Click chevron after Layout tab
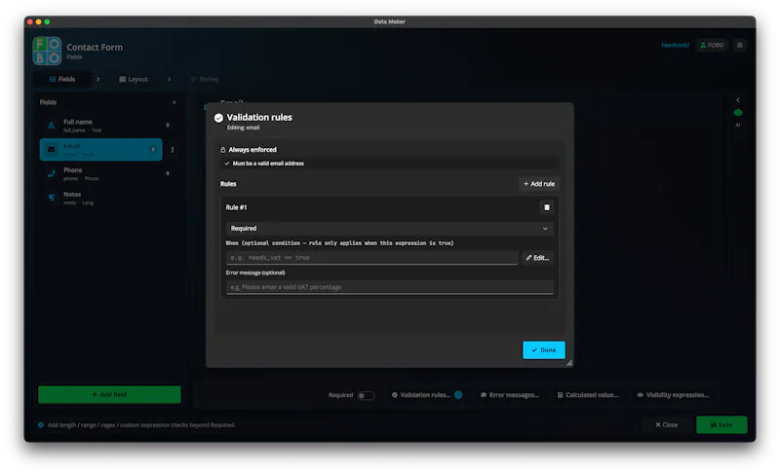Viewport: 780px width, 474px height. tap(169, 79)
